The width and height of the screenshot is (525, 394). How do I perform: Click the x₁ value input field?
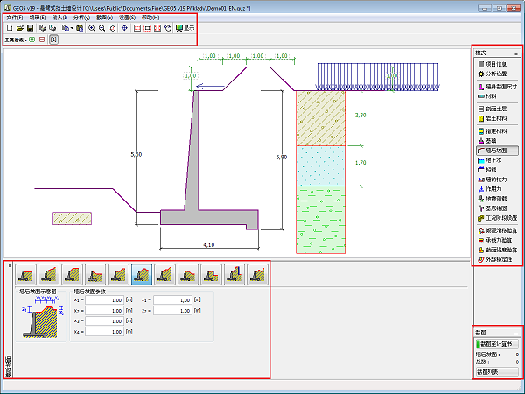[x=106, y=299]
